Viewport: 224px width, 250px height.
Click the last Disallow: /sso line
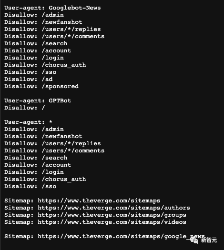31,186
